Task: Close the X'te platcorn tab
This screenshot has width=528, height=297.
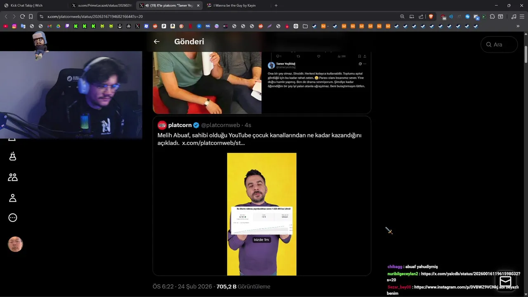Action: pyautogui.click(x=198, y=5)
